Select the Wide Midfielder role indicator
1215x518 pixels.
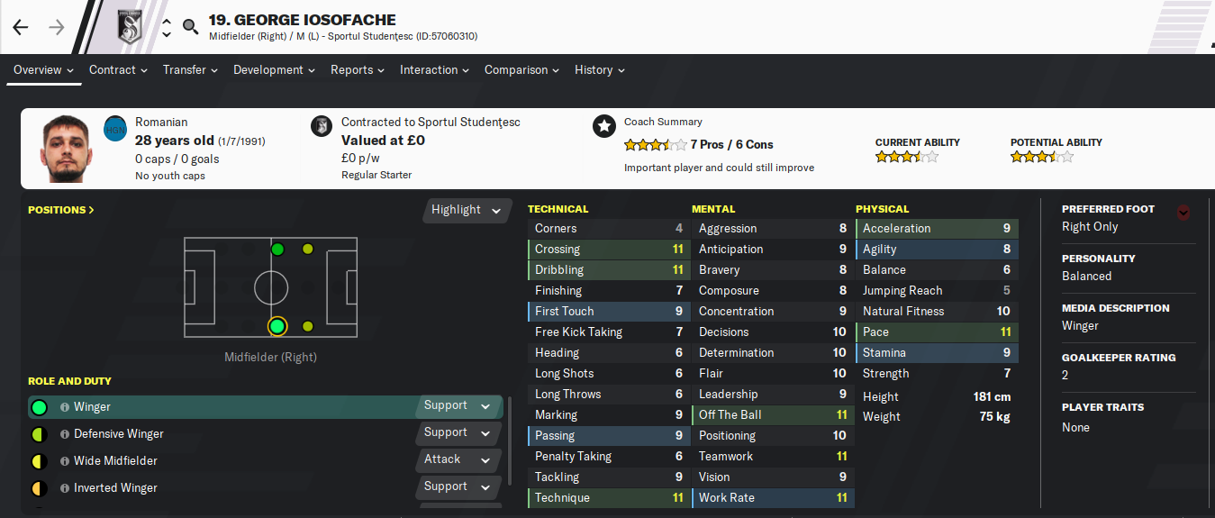39,461
